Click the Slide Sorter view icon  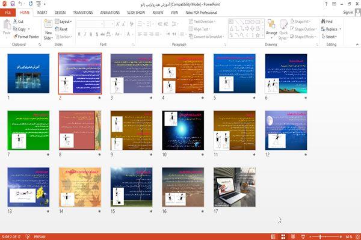(x=283, y=236)
